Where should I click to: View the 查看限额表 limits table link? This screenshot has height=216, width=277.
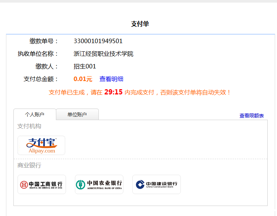tap(251, 116)
